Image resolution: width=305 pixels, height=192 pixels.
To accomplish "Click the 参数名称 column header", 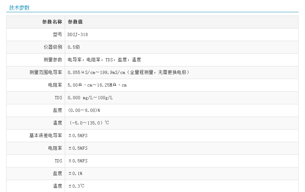I will 52,22.
